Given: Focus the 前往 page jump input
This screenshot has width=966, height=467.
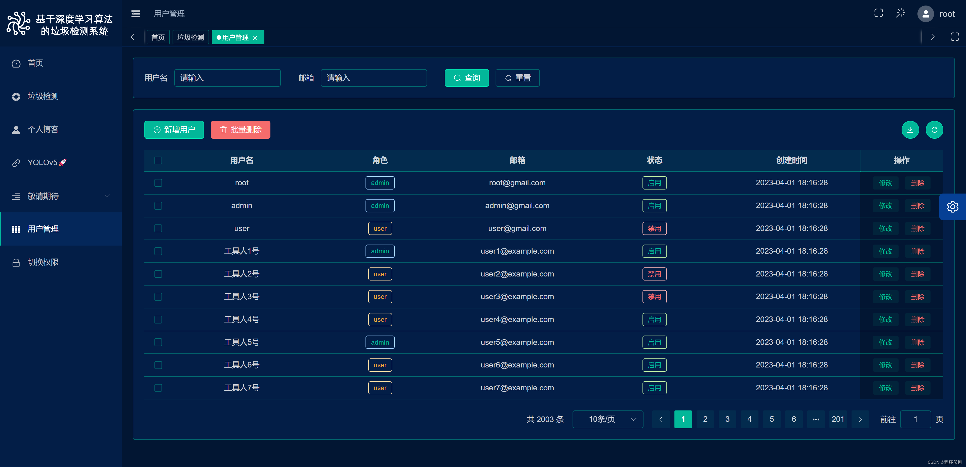Looking at the screenshot, I should tap(915, 419).
